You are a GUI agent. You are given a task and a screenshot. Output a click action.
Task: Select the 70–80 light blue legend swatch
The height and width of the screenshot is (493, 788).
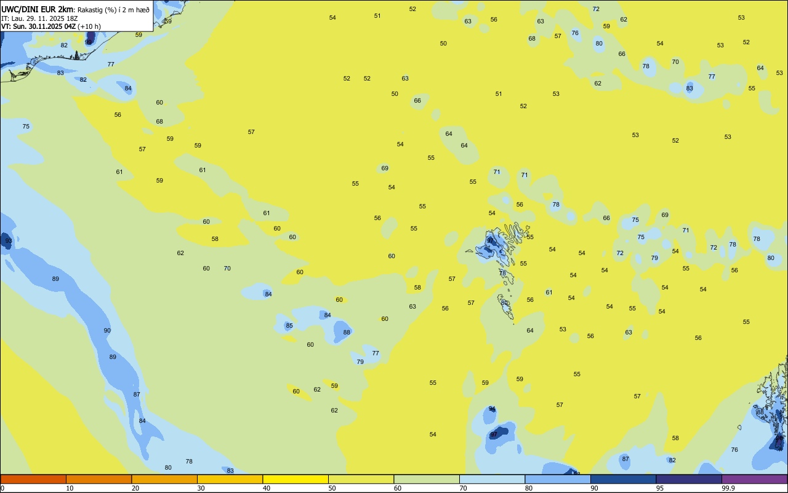point(492,479)
